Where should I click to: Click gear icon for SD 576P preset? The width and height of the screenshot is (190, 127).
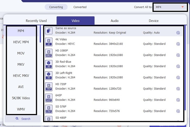coord(178,111)
